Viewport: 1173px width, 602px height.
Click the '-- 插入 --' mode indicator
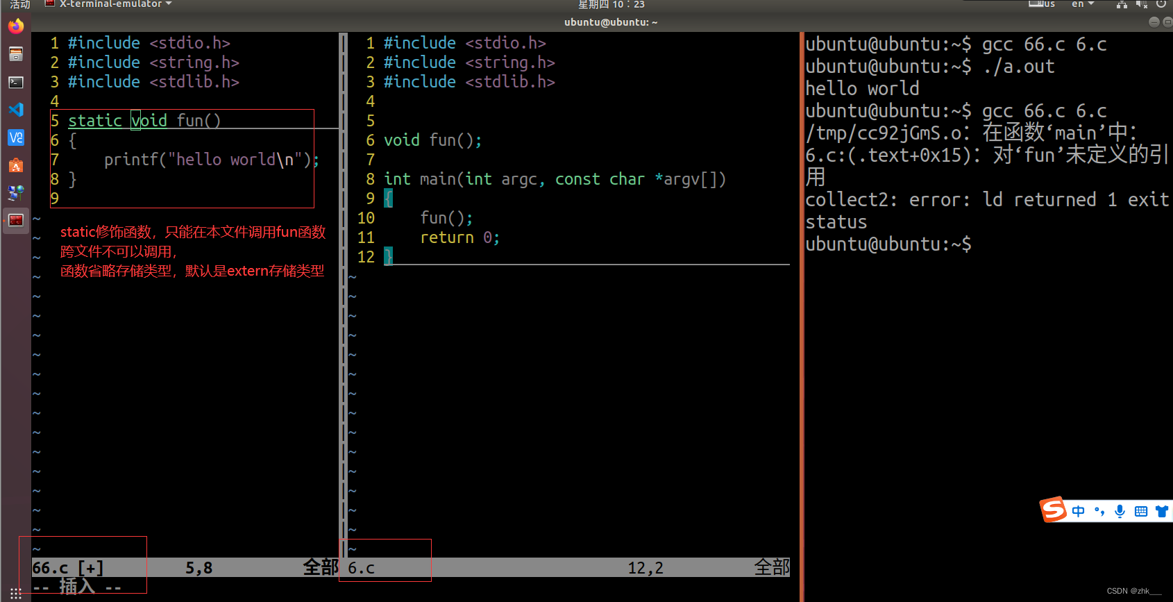[77, 587]
